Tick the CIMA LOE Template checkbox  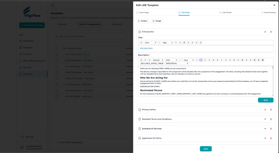(x=57, y=72)
